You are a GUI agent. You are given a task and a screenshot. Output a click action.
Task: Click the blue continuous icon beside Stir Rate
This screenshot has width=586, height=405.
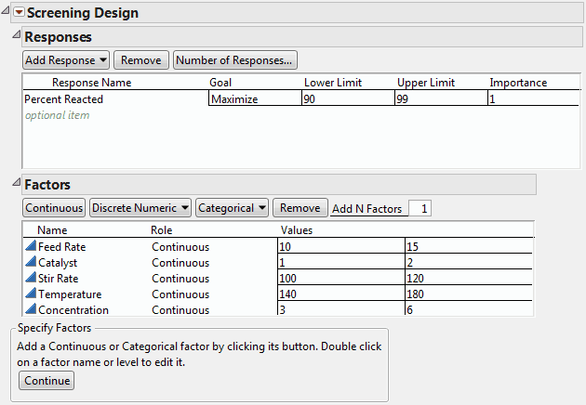click(30, 279)
